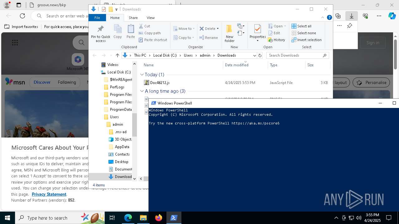Click the search magnifier in Search Downloads
Image resolution: width=399 pixels, height=224 pixels.
pyautogui.click(x=324, y=55)
